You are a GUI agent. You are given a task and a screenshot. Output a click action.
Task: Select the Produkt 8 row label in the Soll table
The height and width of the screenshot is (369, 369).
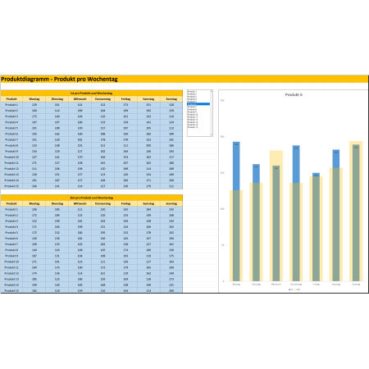pos(11,250)
